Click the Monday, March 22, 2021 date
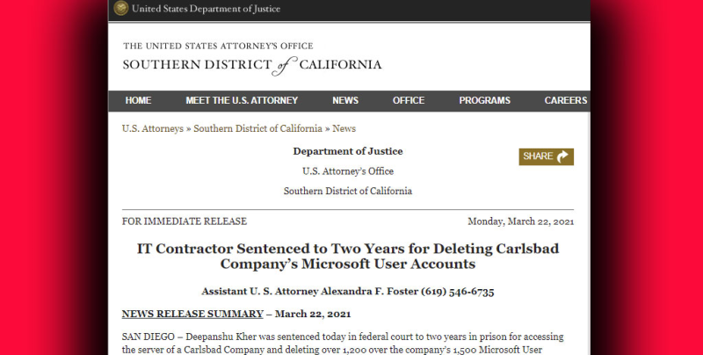Viewport: 703px width, 355px height. click(520, 221)
